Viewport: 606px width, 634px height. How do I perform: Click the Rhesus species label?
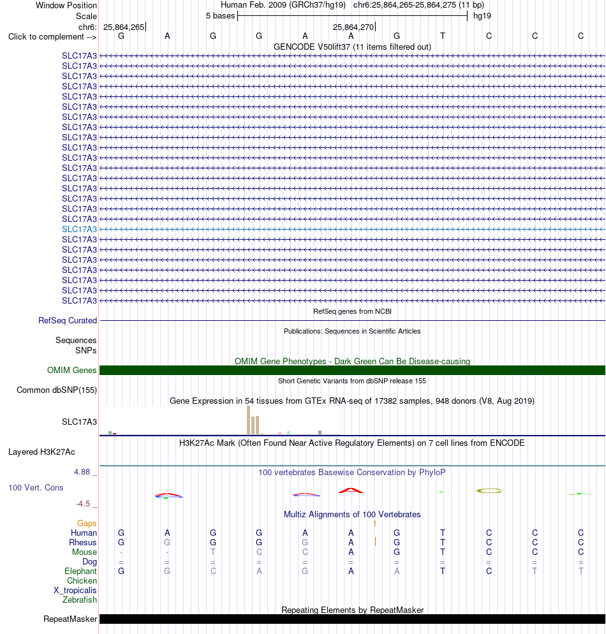pos(83,543)
